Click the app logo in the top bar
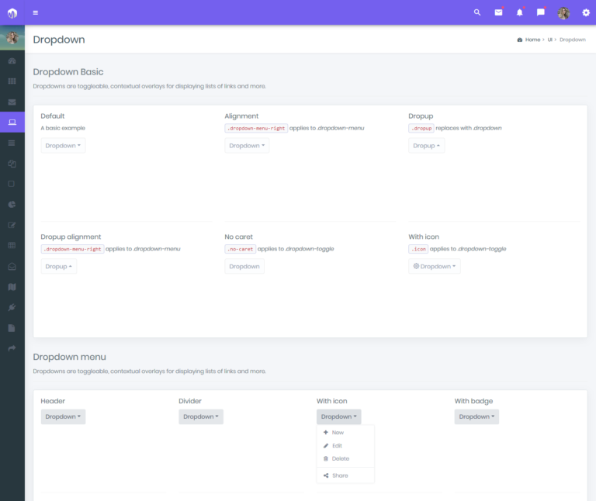 point(12,13)
